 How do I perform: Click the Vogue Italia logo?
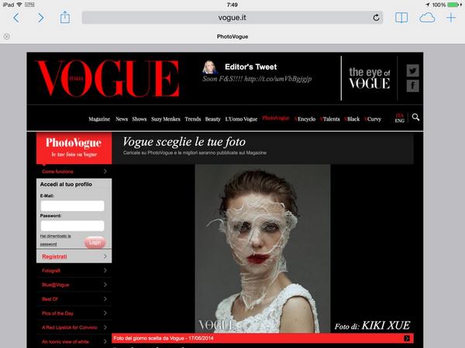pyautogui.click(x=108, y=78)
